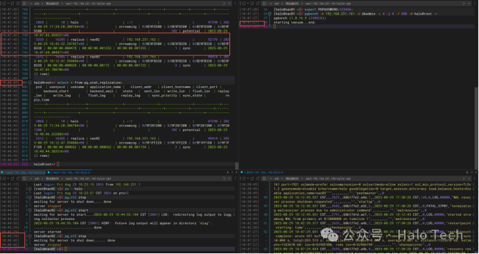
Task: Collapse fold marker on first 'pg_ctl stop' line 4
Action: point(30,198)
